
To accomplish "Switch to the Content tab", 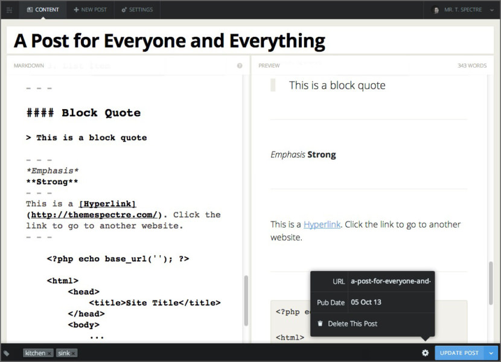I will tap(43, 10).
